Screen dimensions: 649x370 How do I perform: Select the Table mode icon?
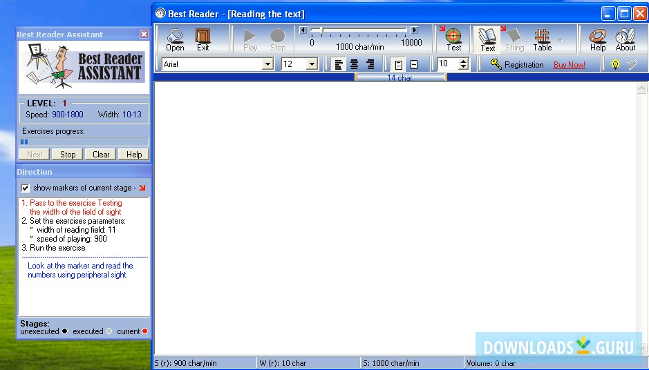tap(542, 39)
